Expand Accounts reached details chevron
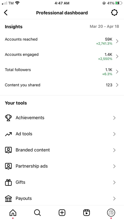 [x=117, y=41]
